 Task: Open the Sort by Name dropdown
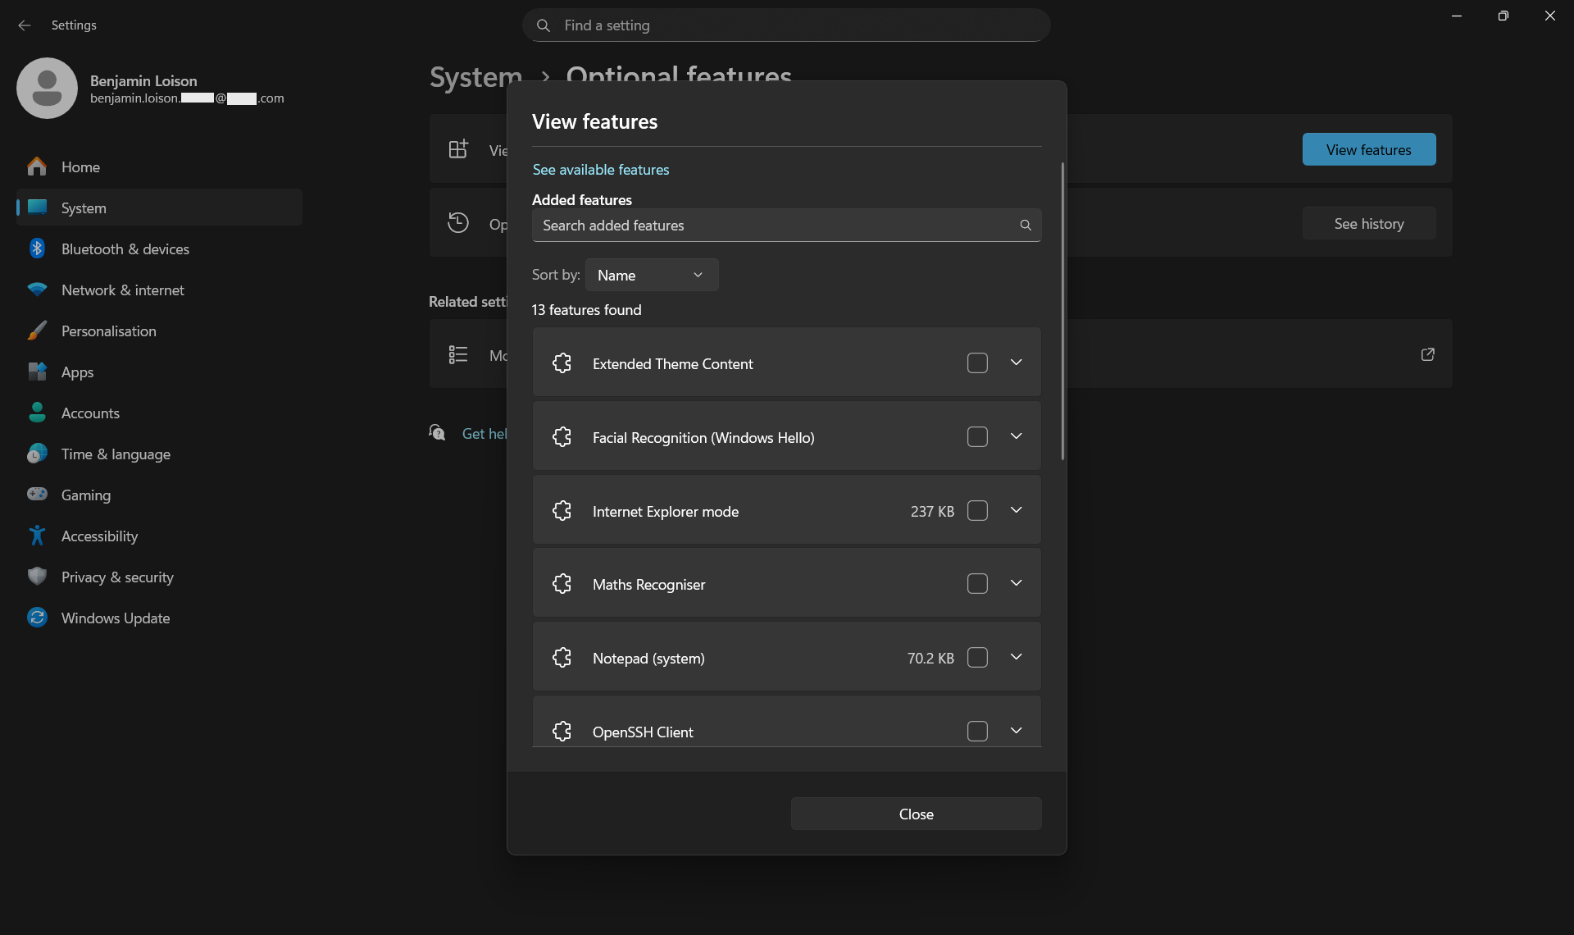pos(651,276)
